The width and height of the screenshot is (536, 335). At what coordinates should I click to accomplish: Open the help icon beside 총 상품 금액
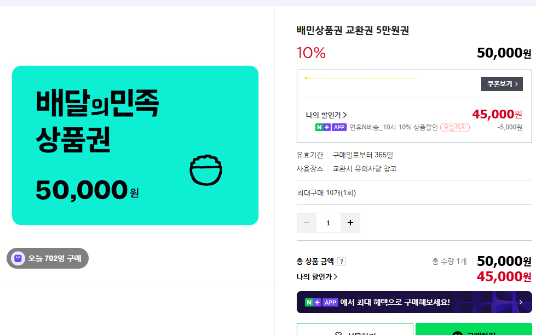342,262
